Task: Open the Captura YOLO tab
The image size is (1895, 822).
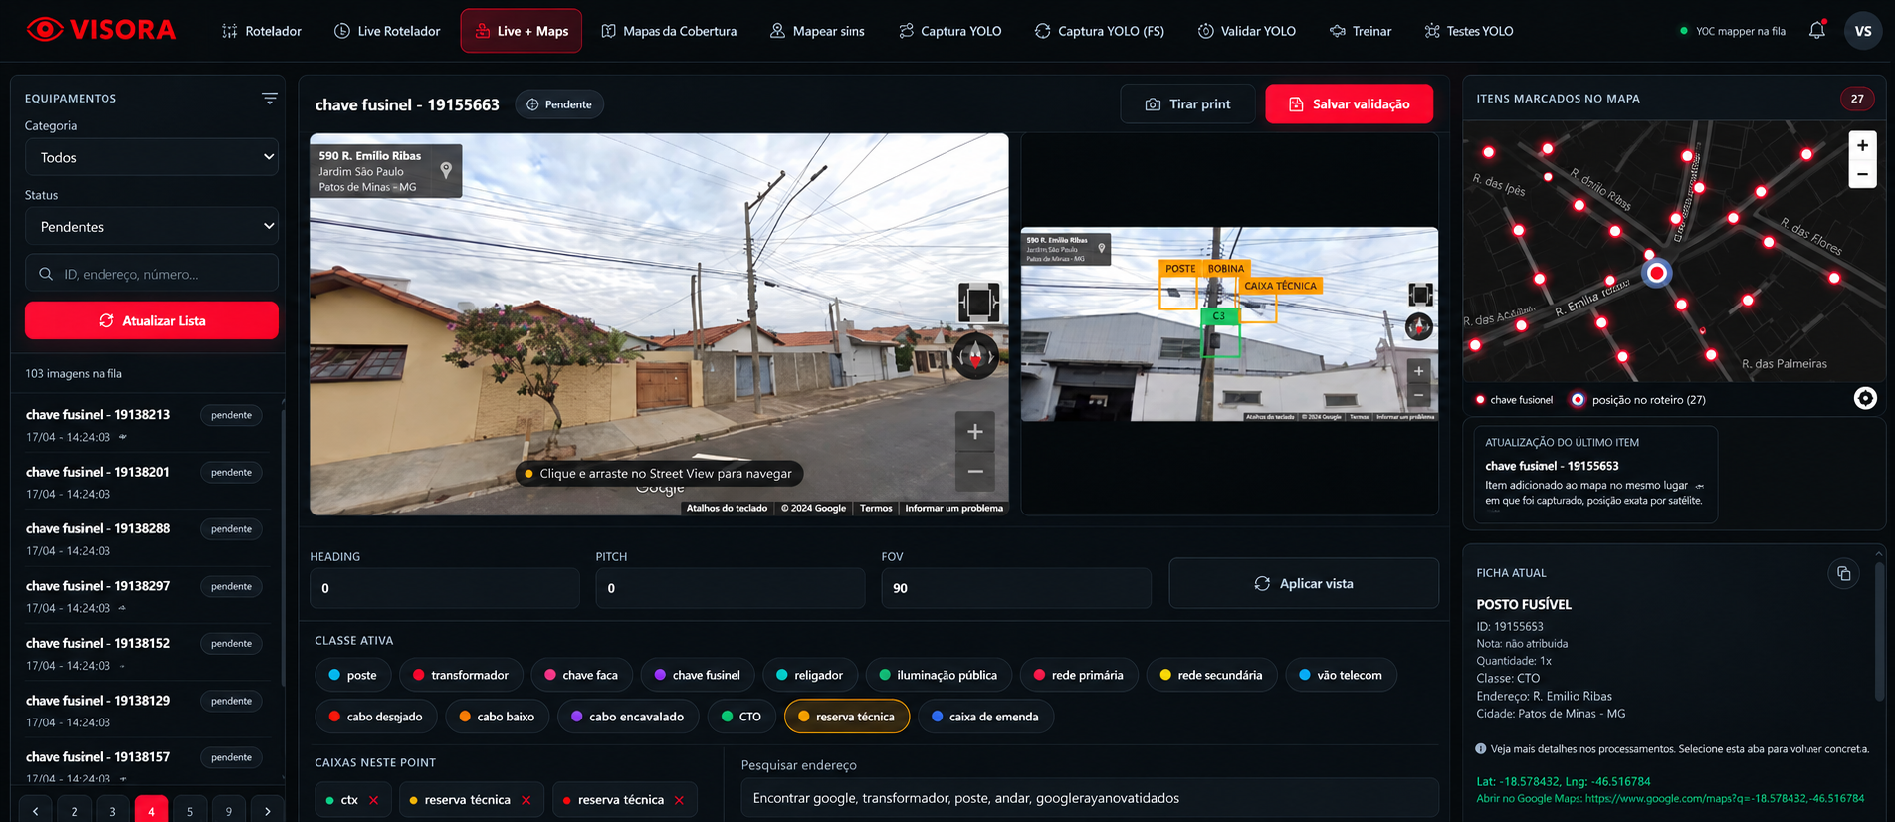Action: [950, 31]
